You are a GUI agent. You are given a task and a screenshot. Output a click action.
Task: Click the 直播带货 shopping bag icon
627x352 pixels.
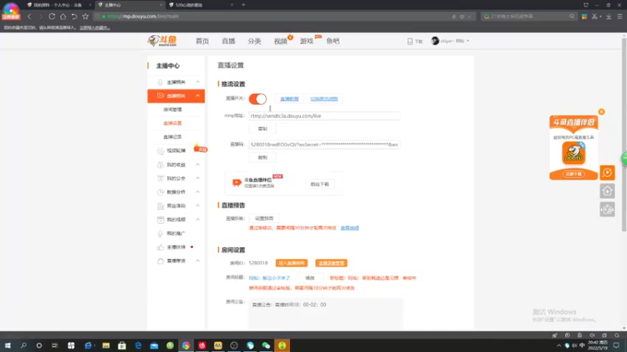[x=161, y=261]
